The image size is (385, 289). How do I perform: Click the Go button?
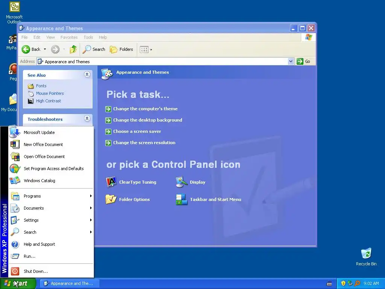tap(303, 61)
